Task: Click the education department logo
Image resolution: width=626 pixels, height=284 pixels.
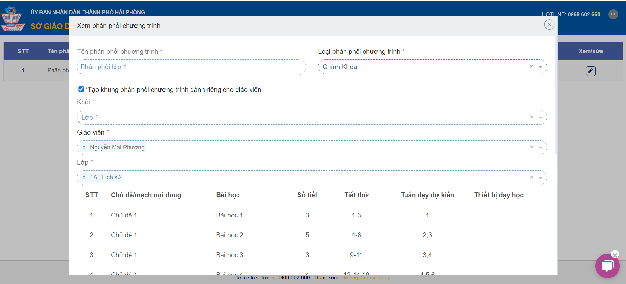Action: coord(12,19)
